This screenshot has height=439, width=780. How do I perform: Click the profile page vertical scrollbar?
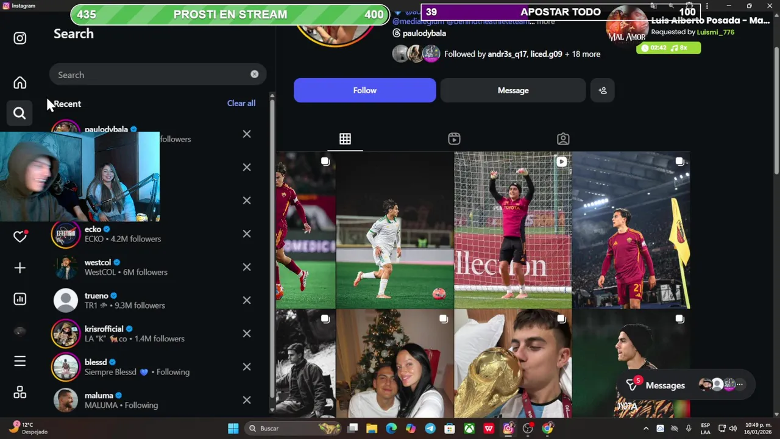click(x=776, y=110)
